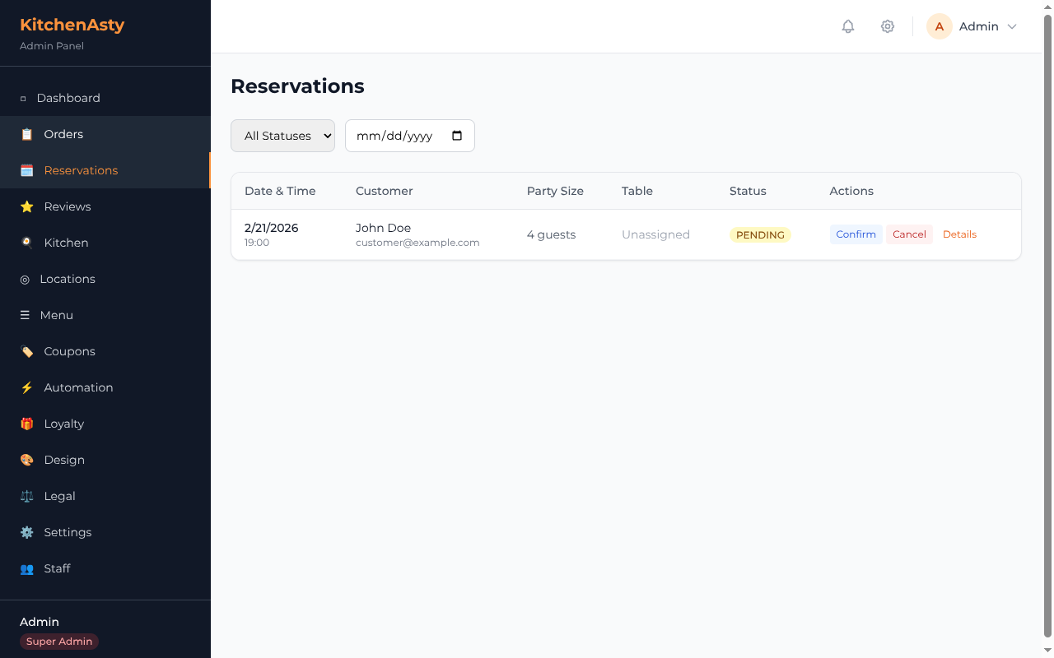Click the Staff icon in sidebar
Screen dimensions: 1054x658
click(x=26, y=568)
